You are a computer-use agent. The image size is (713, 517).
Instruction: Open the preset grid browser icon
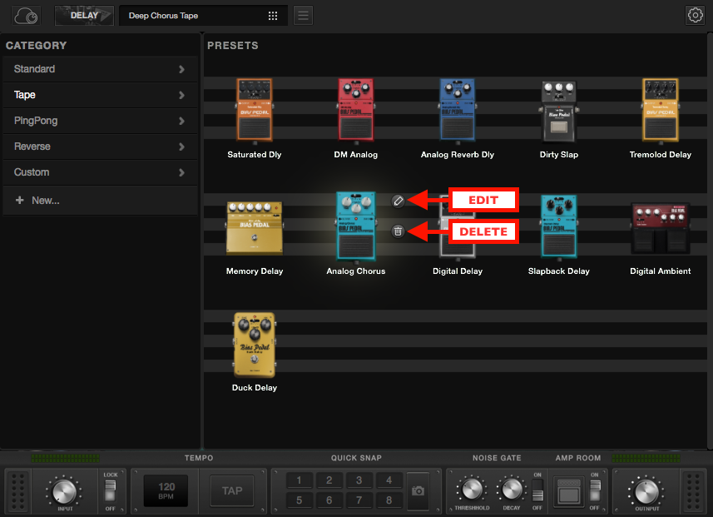tap(273, 16)
